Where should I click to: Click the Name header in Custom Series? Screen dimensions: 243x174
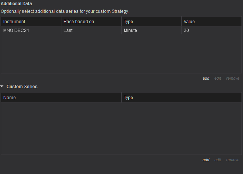click(x=61, y=98)
